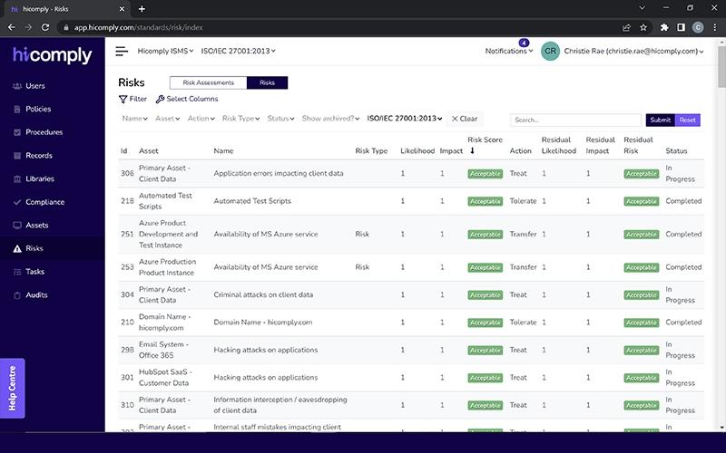726x453 pixels.
Task: Expand the Hicomply ISMS dropdown
Action: (165, 51)
